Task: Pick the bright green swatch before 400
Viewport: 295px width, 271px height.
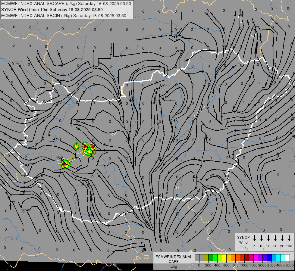Action: [x=215, y=257]
